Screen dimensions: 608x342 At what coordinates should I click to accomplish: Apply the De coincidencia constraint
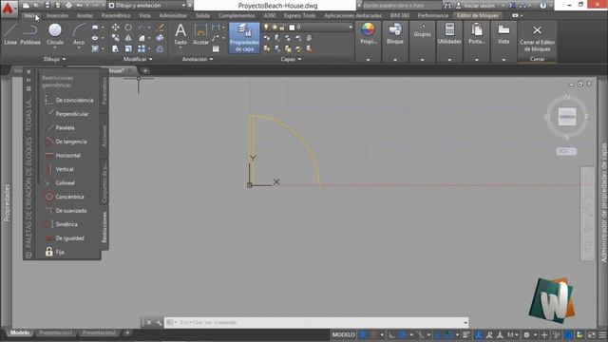tap(69, 100)
